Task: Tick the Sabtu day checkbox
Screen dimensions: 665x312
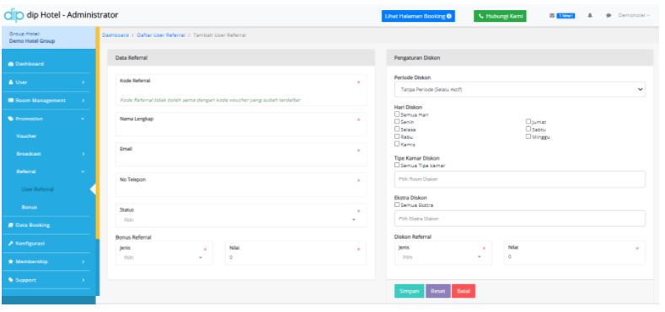Action: coord(528,129)
